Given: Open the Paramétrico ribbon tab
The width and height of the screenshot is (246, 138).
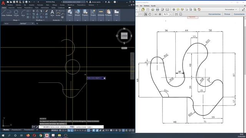Looking at the screenshot, I should [x=28, y=8].
